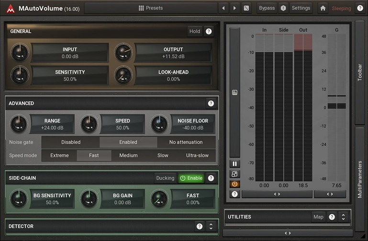Expand the Utilities panel

[x=343, y=217]
